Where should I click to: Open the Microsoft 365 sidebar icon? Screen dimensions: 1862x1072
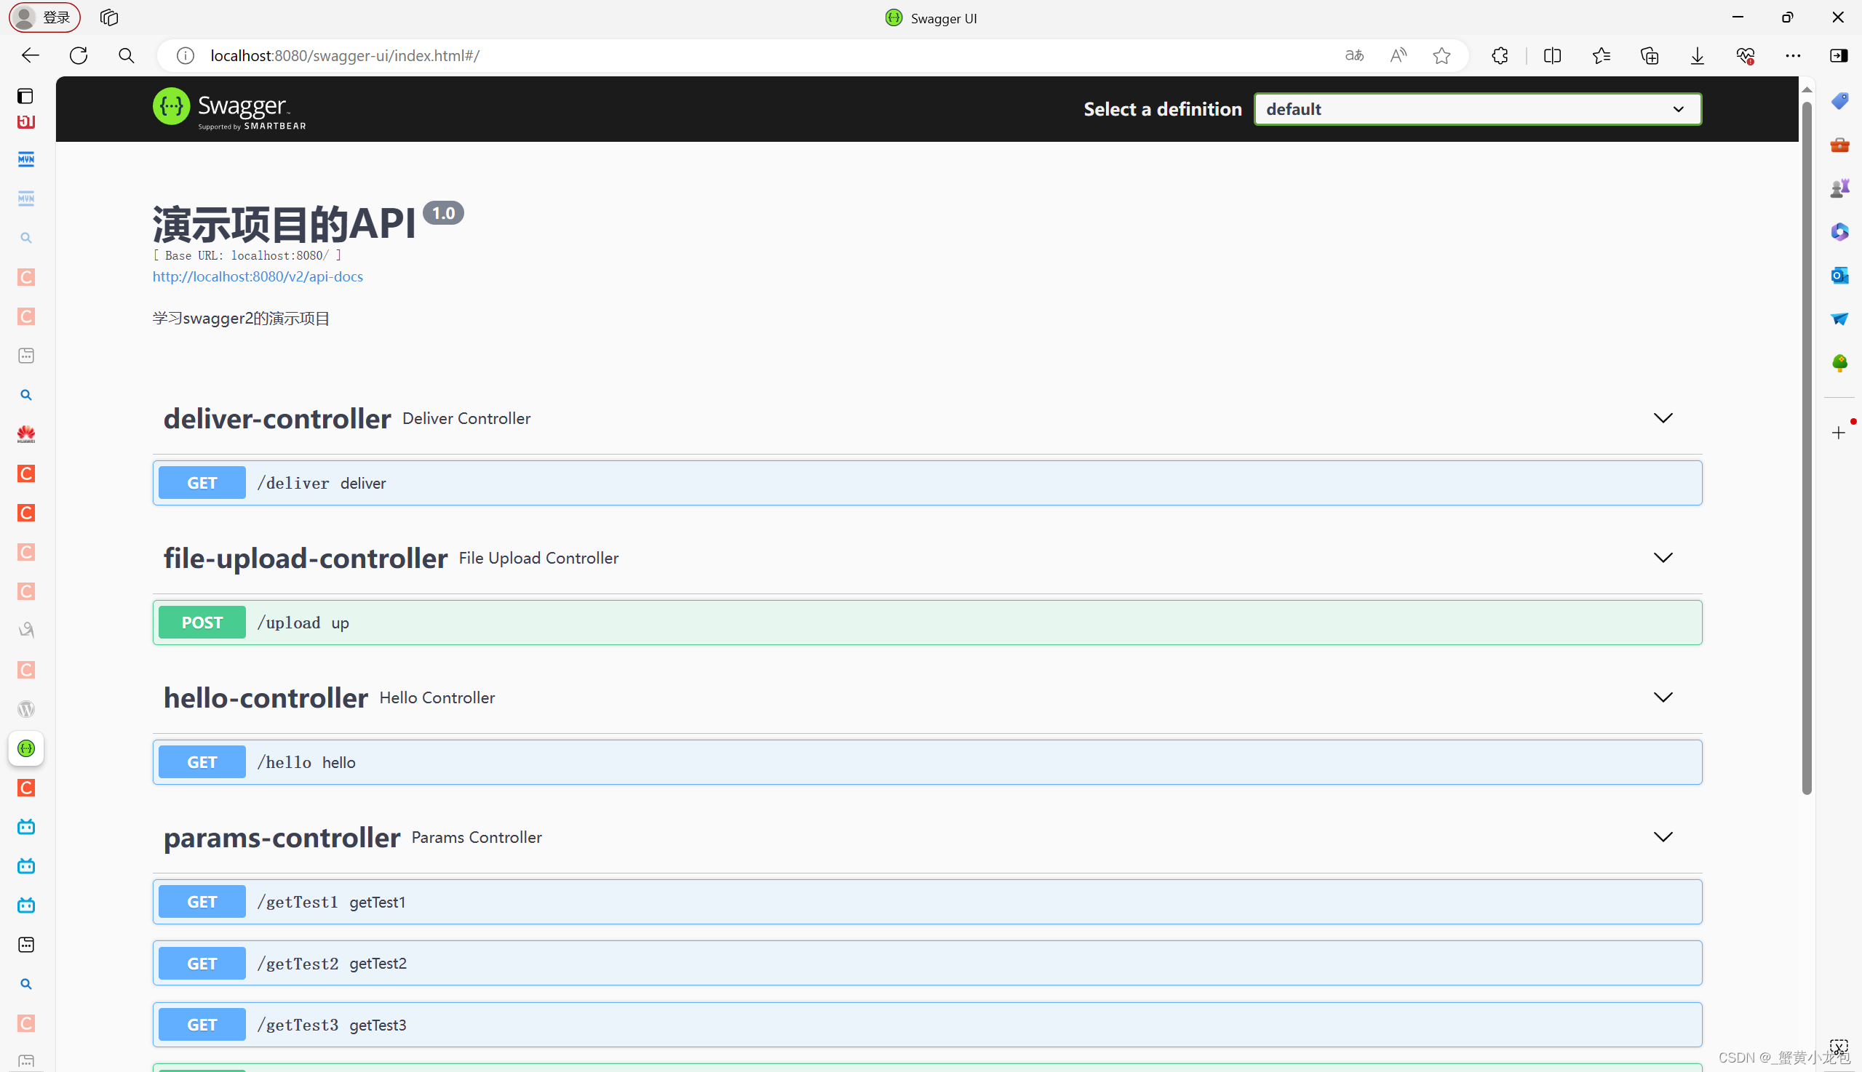[x=1839, y=231]
